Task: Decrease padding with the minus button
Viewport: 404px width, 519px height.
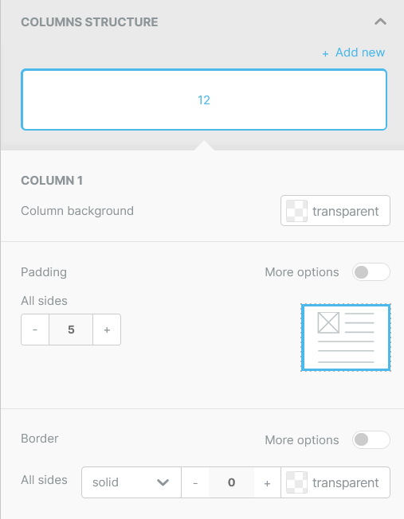Action: [x=35, y=330]
